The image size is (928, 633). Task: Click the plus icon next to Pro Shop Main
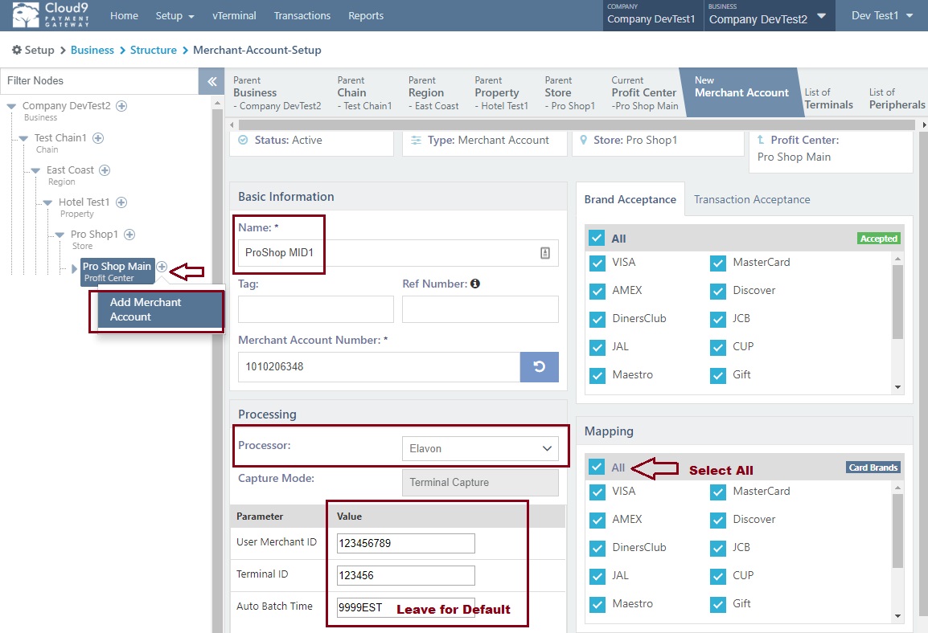pyautogui.click(x=161, y=266)
